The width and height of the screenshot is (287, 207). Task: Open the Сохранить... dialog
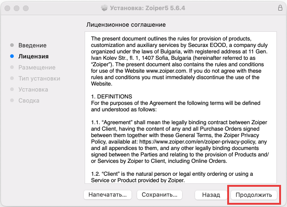click(160, 195)
